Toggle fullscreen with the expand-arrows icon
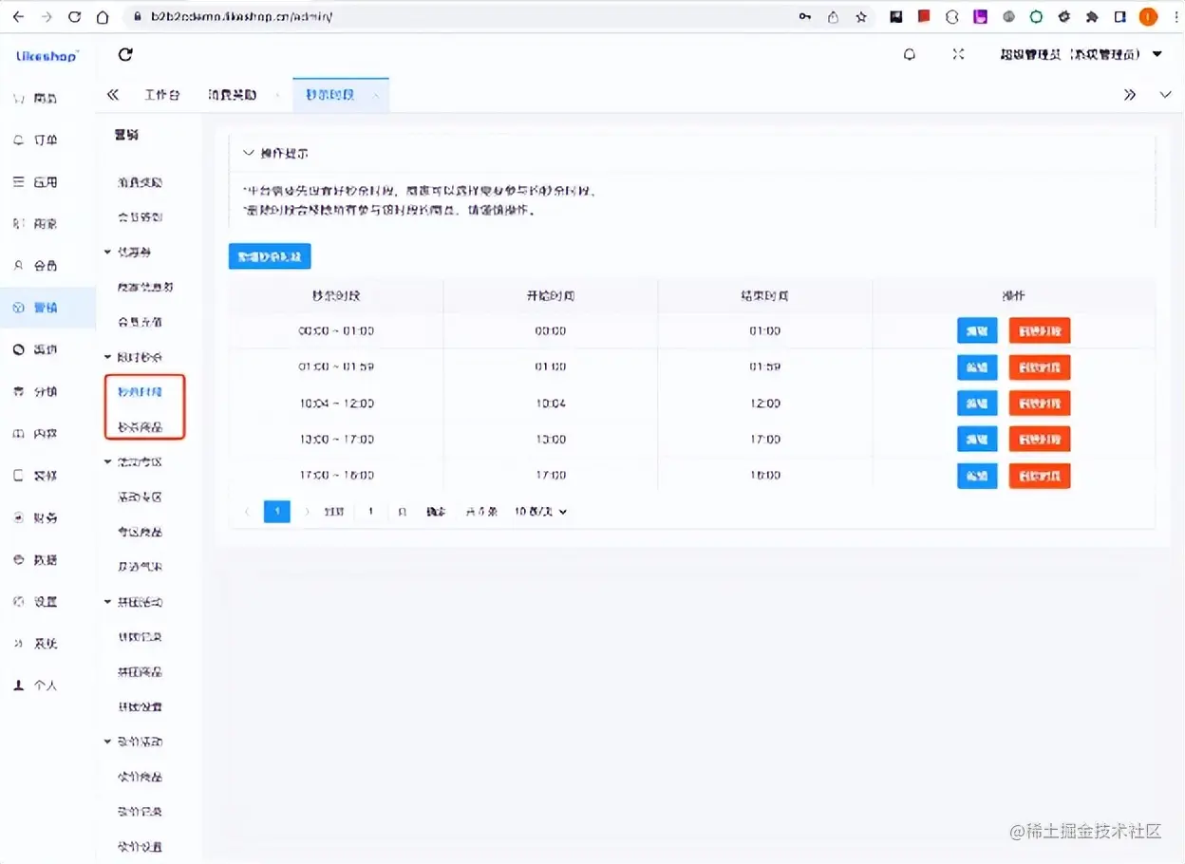 [x=958, y=54]
